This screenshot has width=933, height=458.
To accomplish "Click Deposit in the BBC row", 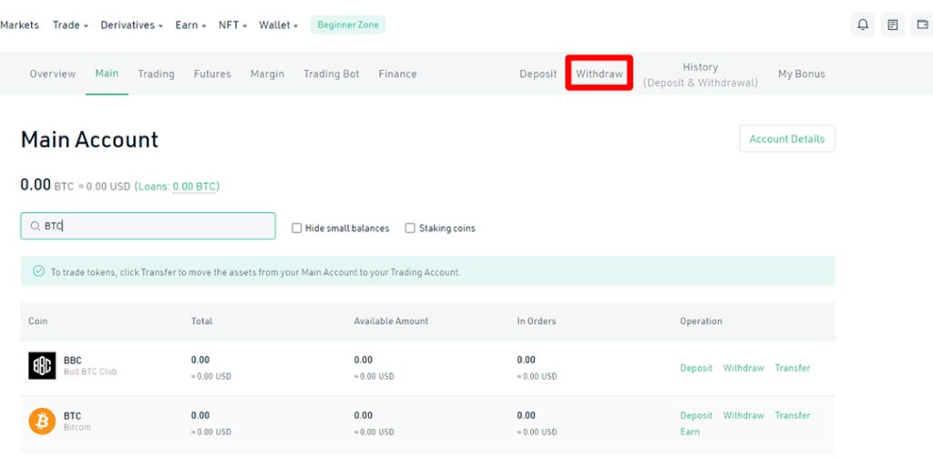I will [x=696, y=368].
